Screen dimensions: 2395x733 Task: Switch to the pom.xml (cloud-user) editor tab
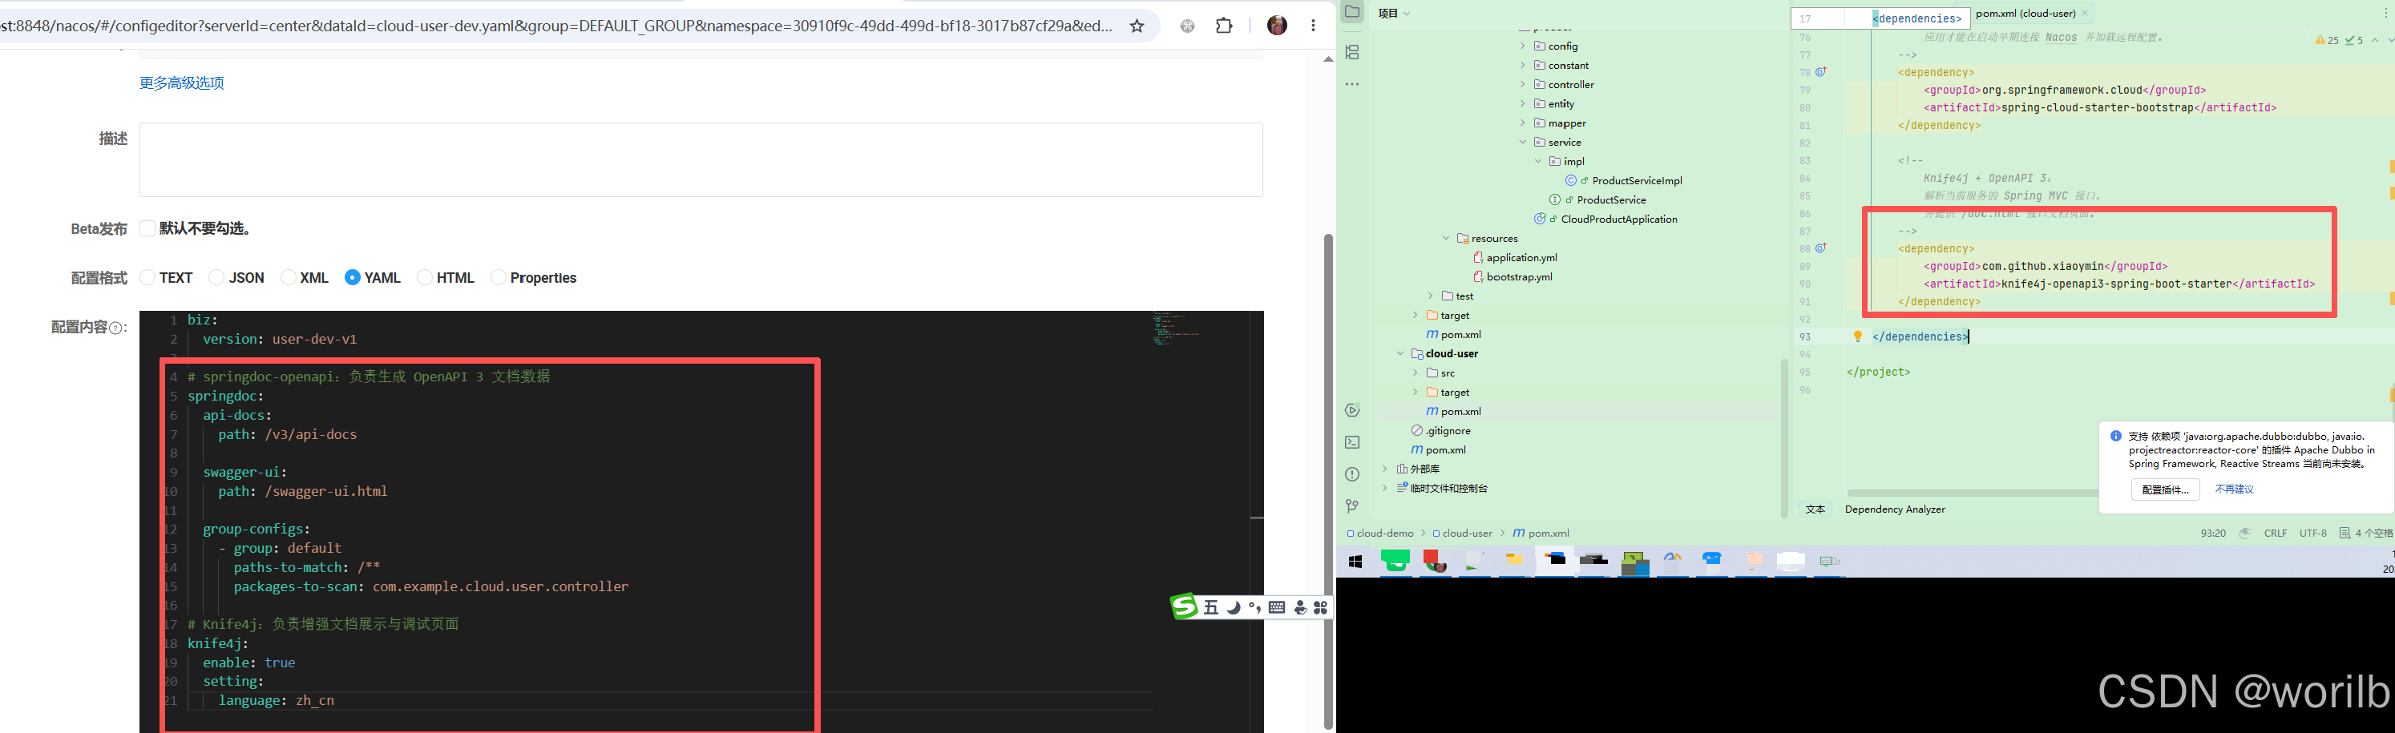point(2026,13)
